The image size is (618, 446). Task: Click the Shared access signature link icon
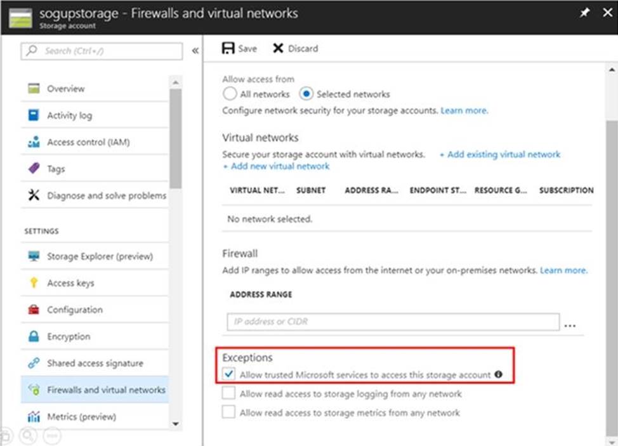[34, 364]
